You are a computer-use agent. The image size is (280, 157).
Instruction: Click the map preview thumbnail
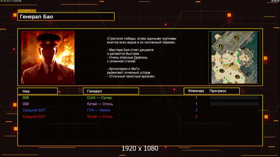point(234,57)
